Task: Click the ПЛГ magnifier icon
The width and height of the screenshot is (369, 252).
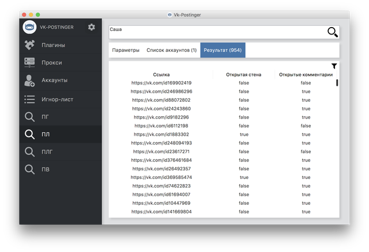Action: click(29, 152)
